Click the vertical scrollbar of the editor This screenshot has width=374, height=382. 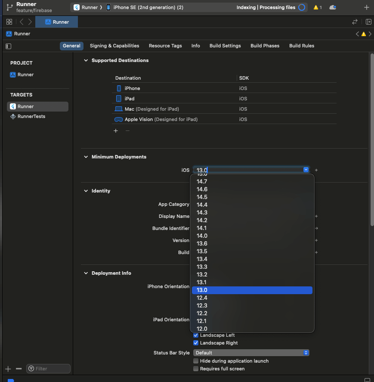pos(372,140)
